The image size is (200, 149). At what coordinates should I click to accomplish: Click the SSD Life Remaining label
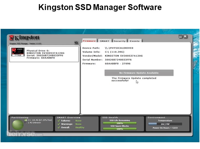[120, 120]
